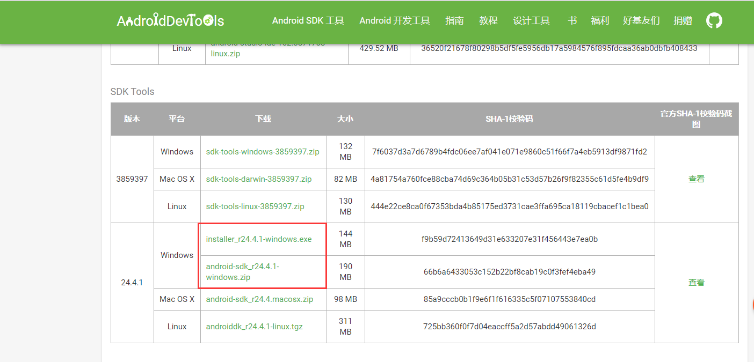This screenshot has height=362, width=754.
Task: Click the AndroidDevTools logo
Action: point(170,21)
